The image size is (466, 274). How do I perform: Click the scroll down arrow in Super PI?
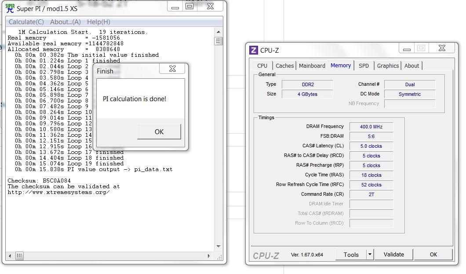click(x=218, y=246)
